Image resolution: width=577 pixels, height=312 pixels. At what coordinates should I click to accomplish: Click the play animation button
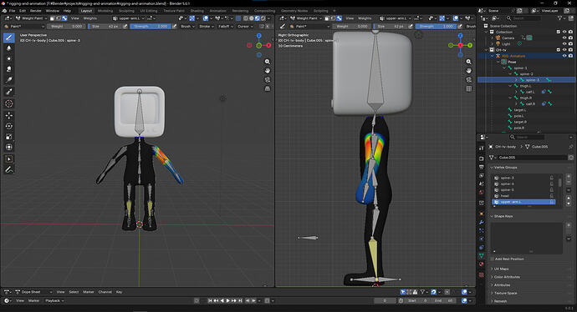pyautogui.click(x=227, y=300)
